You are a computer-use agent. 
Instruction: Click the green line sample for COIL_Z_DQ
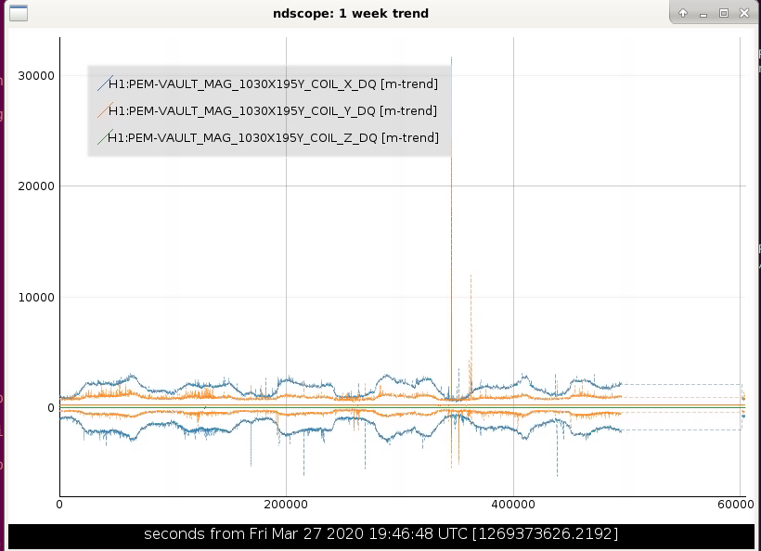tap(105, 137)
